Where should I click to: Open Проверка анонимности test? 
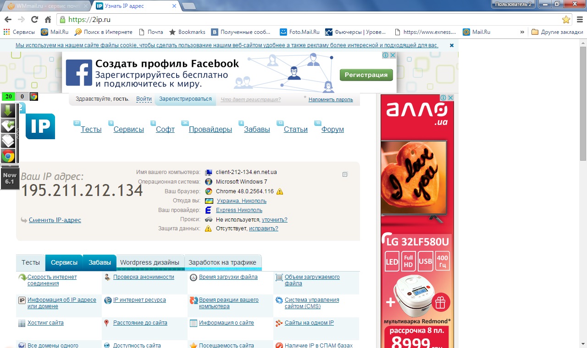coord(144,277)
